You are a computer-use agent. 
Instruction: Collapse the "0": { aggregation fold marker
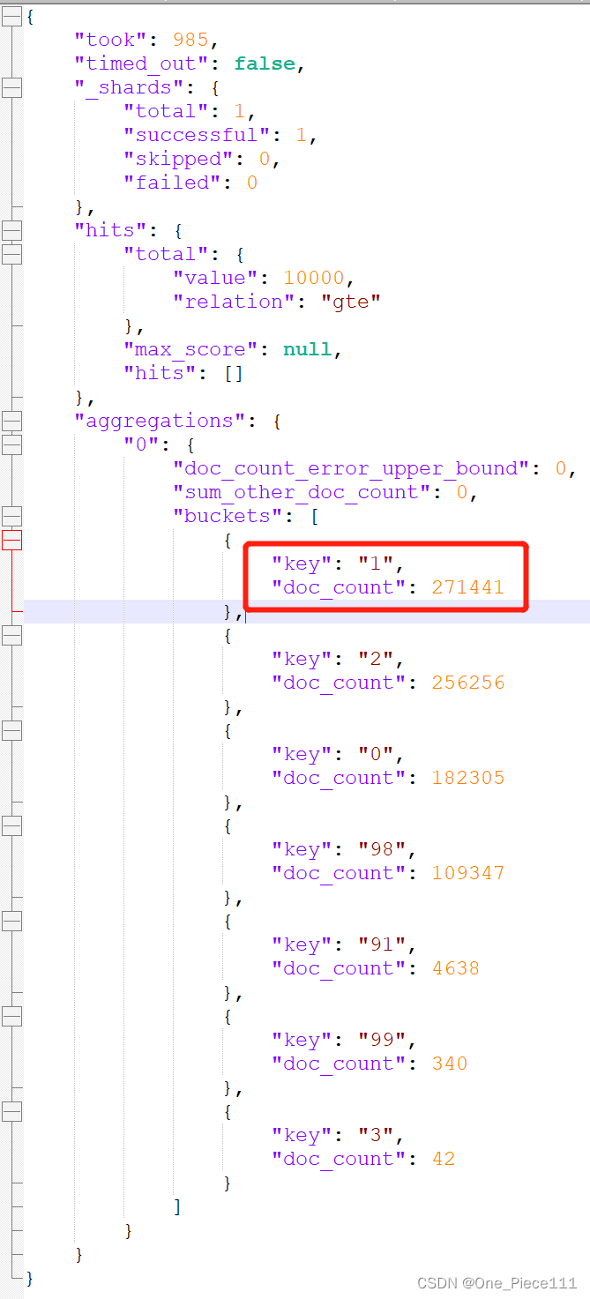11,444
